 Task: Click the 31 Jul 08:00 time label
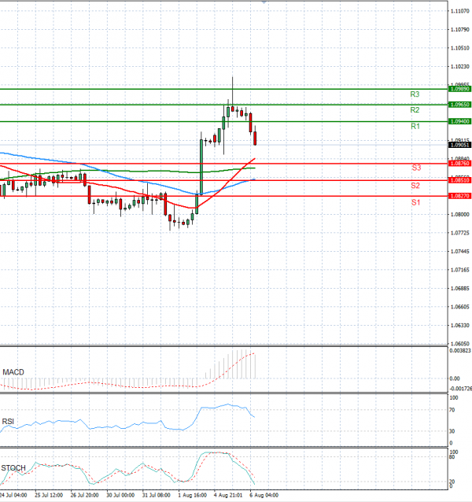coord(157,495)
